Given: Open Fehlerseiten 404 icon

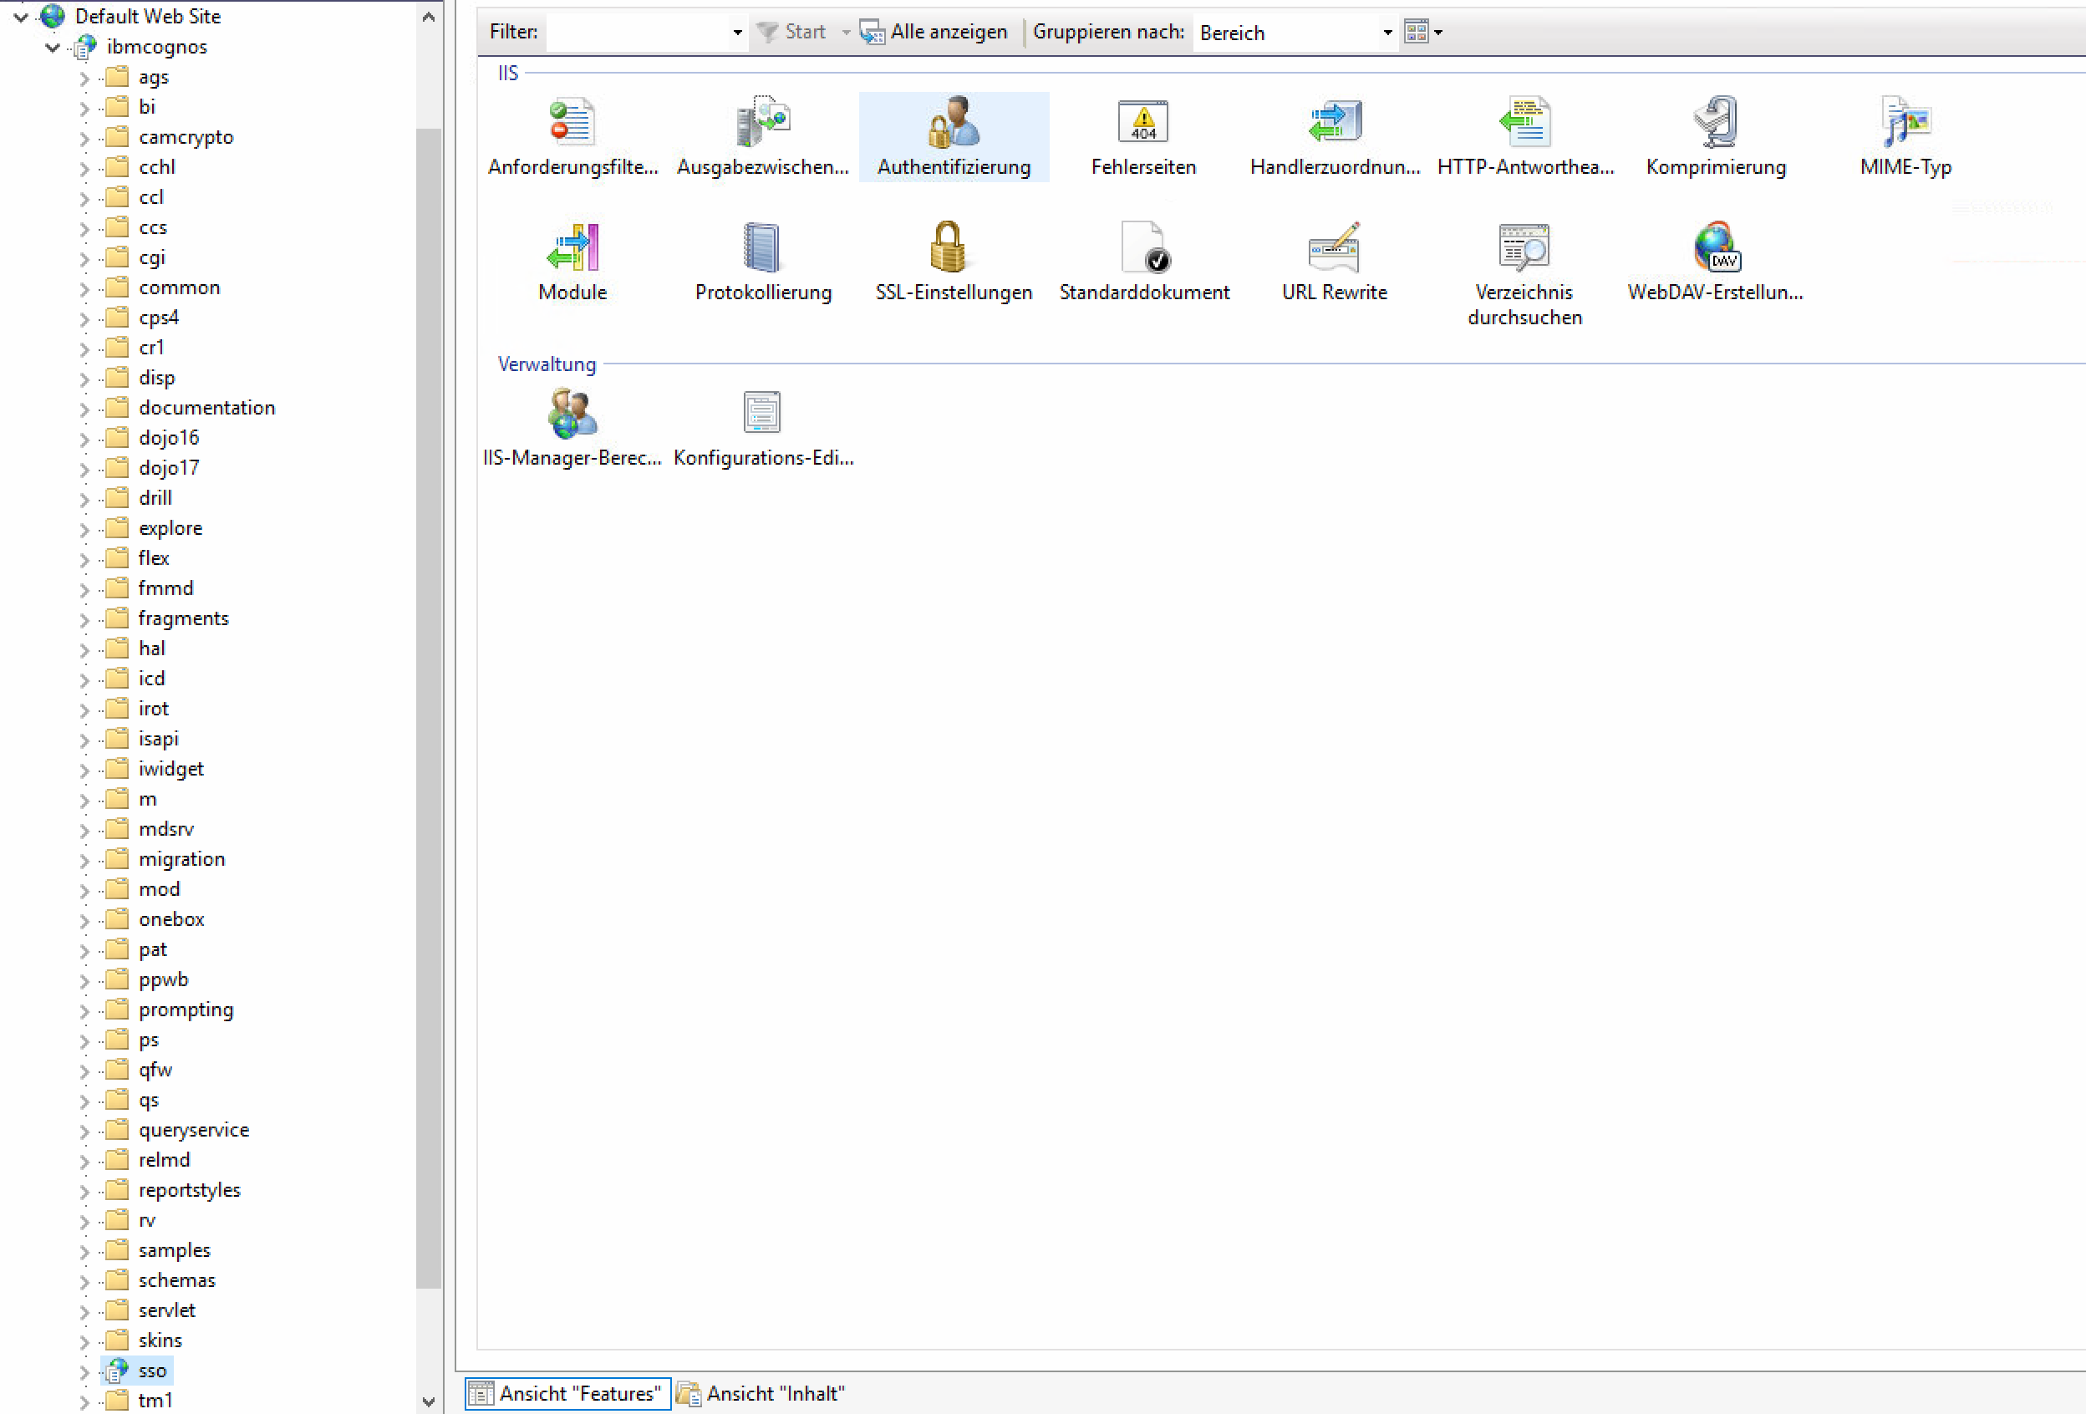Looking at the screenshot, I should pyautogui.click(x=1142, y=123).
